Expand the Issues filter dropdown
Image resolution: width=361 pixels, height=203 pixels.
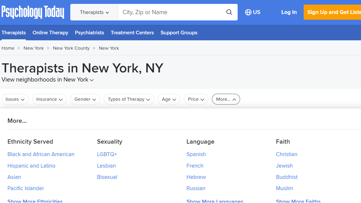(15, 99)
